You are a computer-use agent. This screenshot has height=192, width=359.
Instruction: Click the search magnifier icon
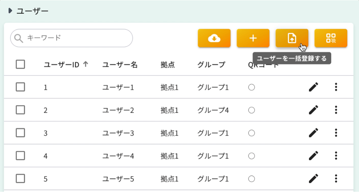click(x=19, y=38)
